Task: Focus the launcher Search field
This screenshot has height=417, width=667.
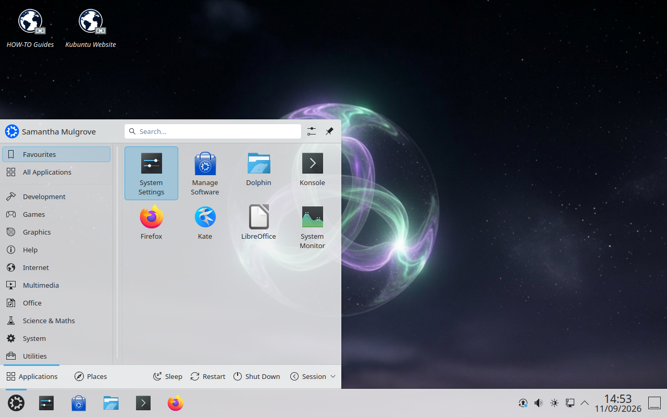Action: point(213,131)
